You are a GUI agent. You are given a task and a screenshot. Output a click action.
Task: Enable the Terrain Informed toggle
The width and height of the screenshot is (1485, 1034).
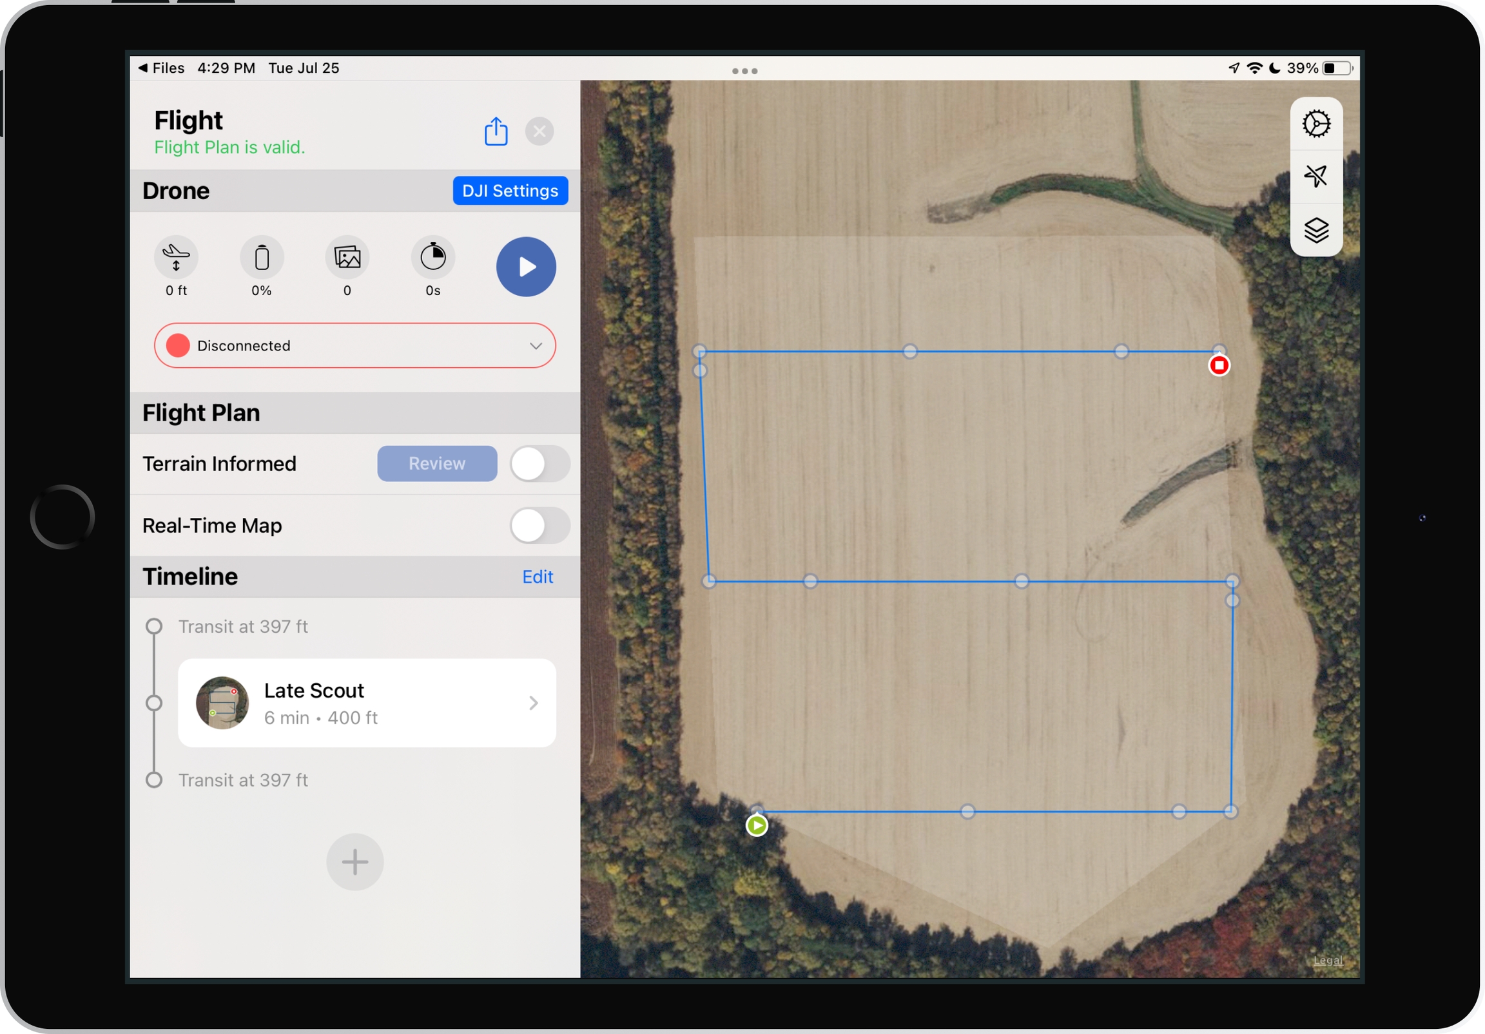(x=539, y=464)
